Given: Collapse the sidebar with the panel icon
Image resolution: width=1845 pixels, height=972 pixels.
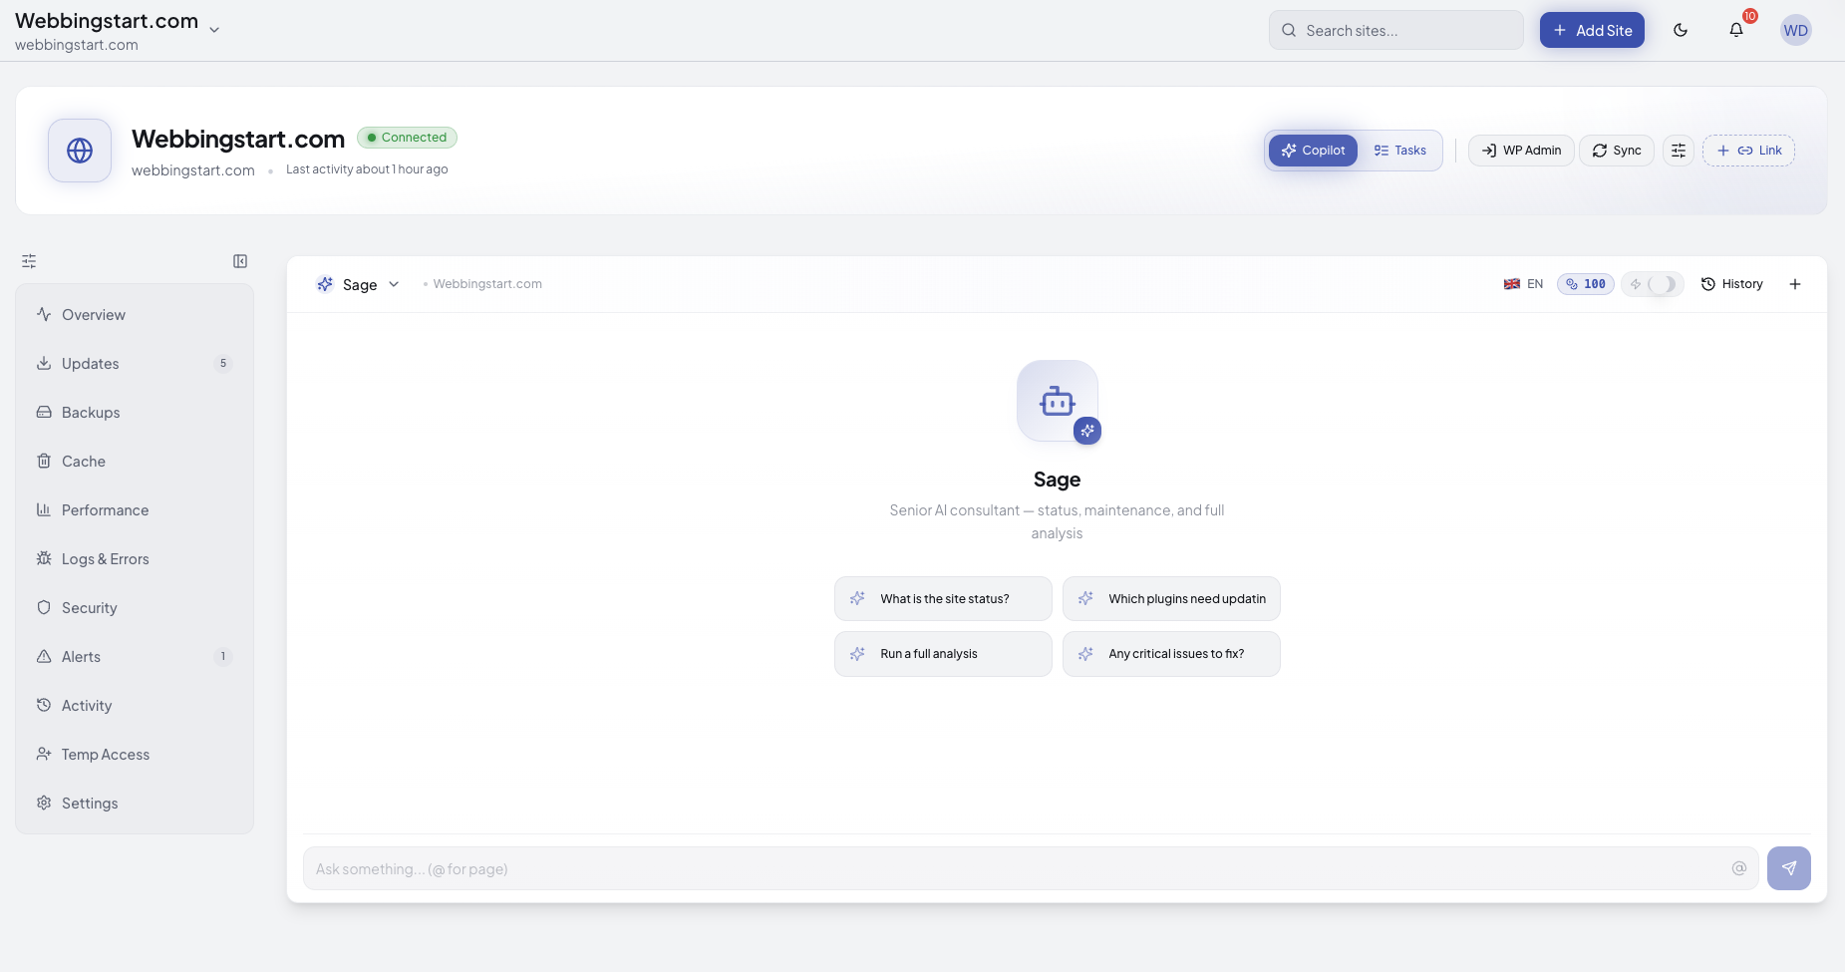Looking at the screenshot, I should [239, 261].
